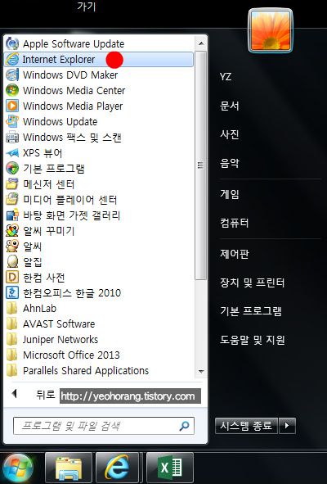The height and width of the screenshot is (484, 327).
Task: Open File Explorer on the taskbar
Action: coord(69,468)
